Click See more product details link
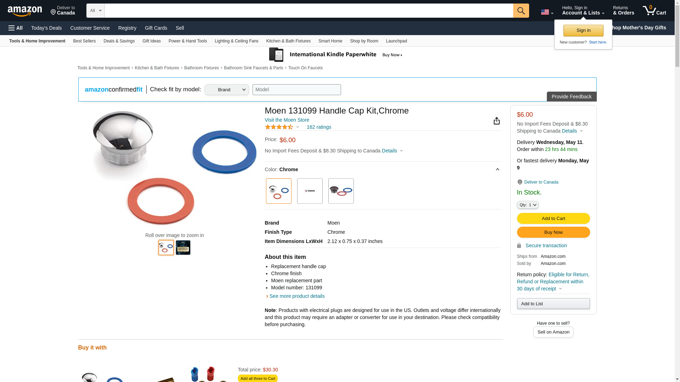The height and width of the screenshot is (382, 680). [297, 296]
